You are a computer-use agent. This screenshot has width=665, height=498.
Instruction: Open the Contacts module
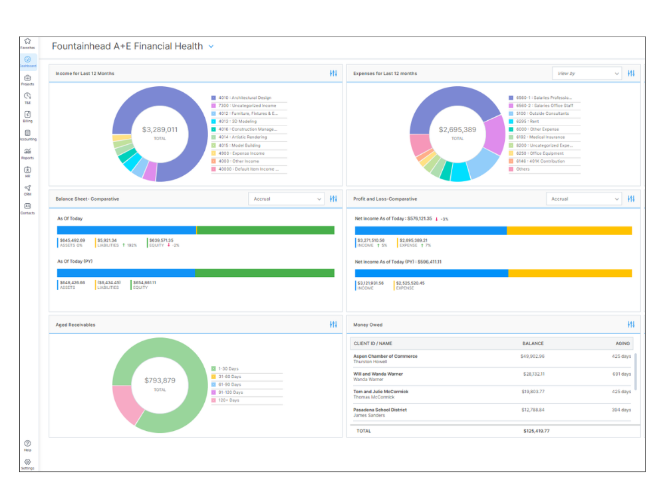(x=27, y=208)
